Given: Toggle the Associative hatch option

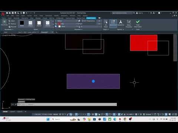Looking at the screenshot, I should [x=113, y=23].
